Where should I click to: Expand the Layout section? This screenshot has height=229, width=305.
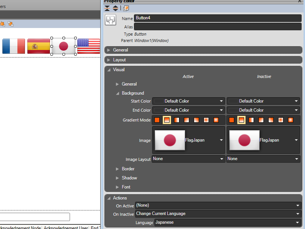(x=109, y=60)
